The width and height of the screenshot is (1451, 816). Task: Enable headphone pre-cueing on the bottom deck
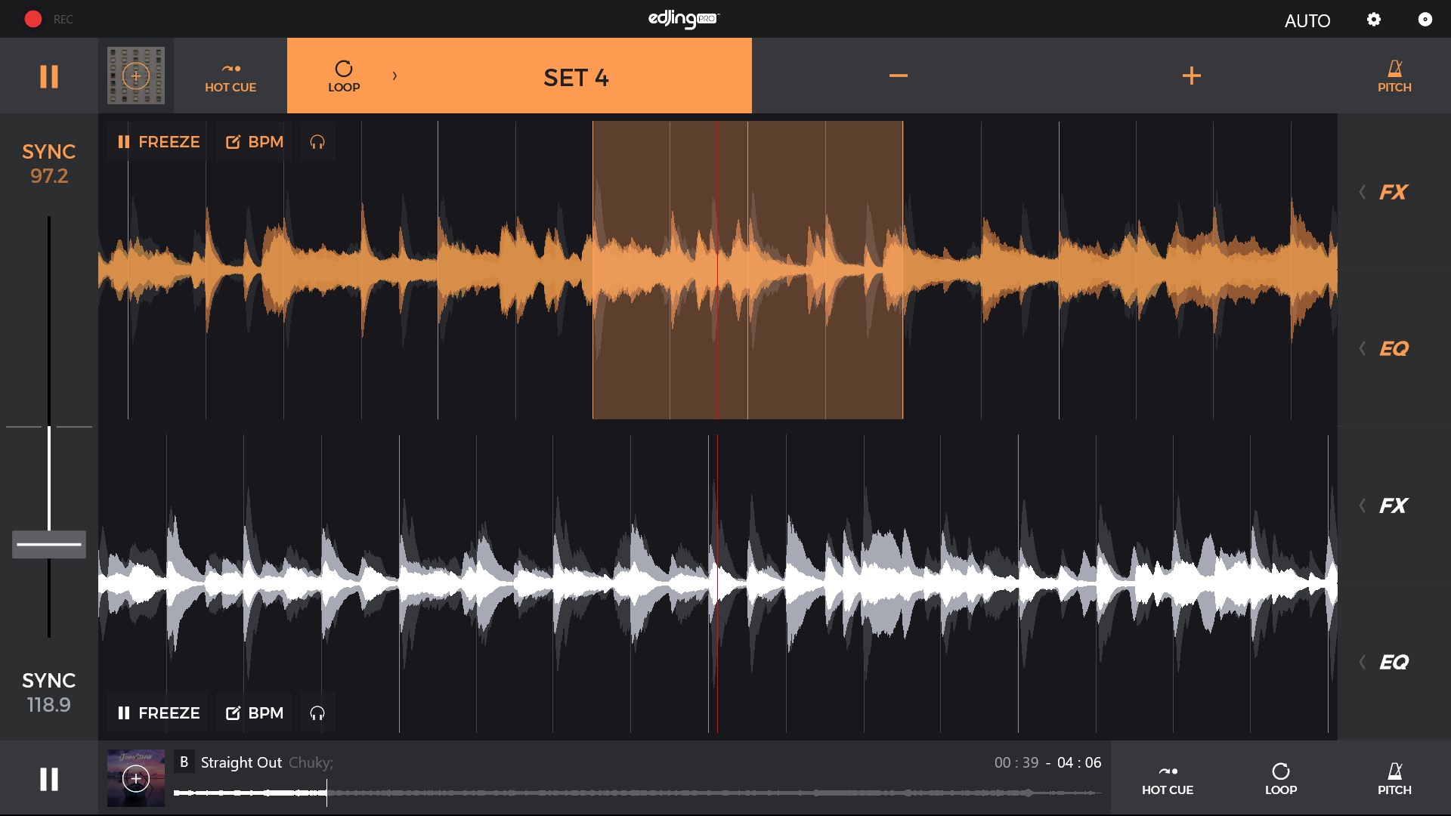point(317,712)
